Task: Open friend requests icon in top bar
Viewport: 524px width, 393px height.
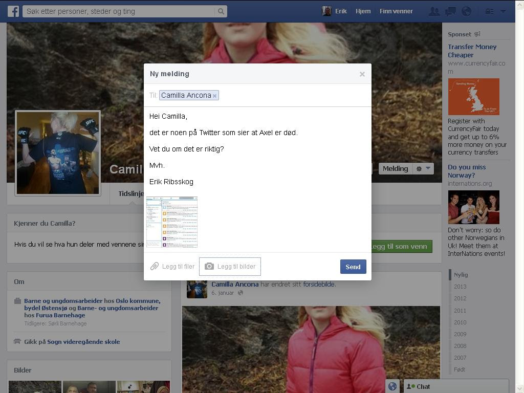Action: pos(434,11)
